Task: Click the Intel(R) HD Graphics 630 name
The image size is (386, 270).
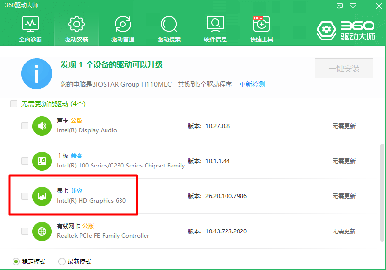Action: coord(92,201)
